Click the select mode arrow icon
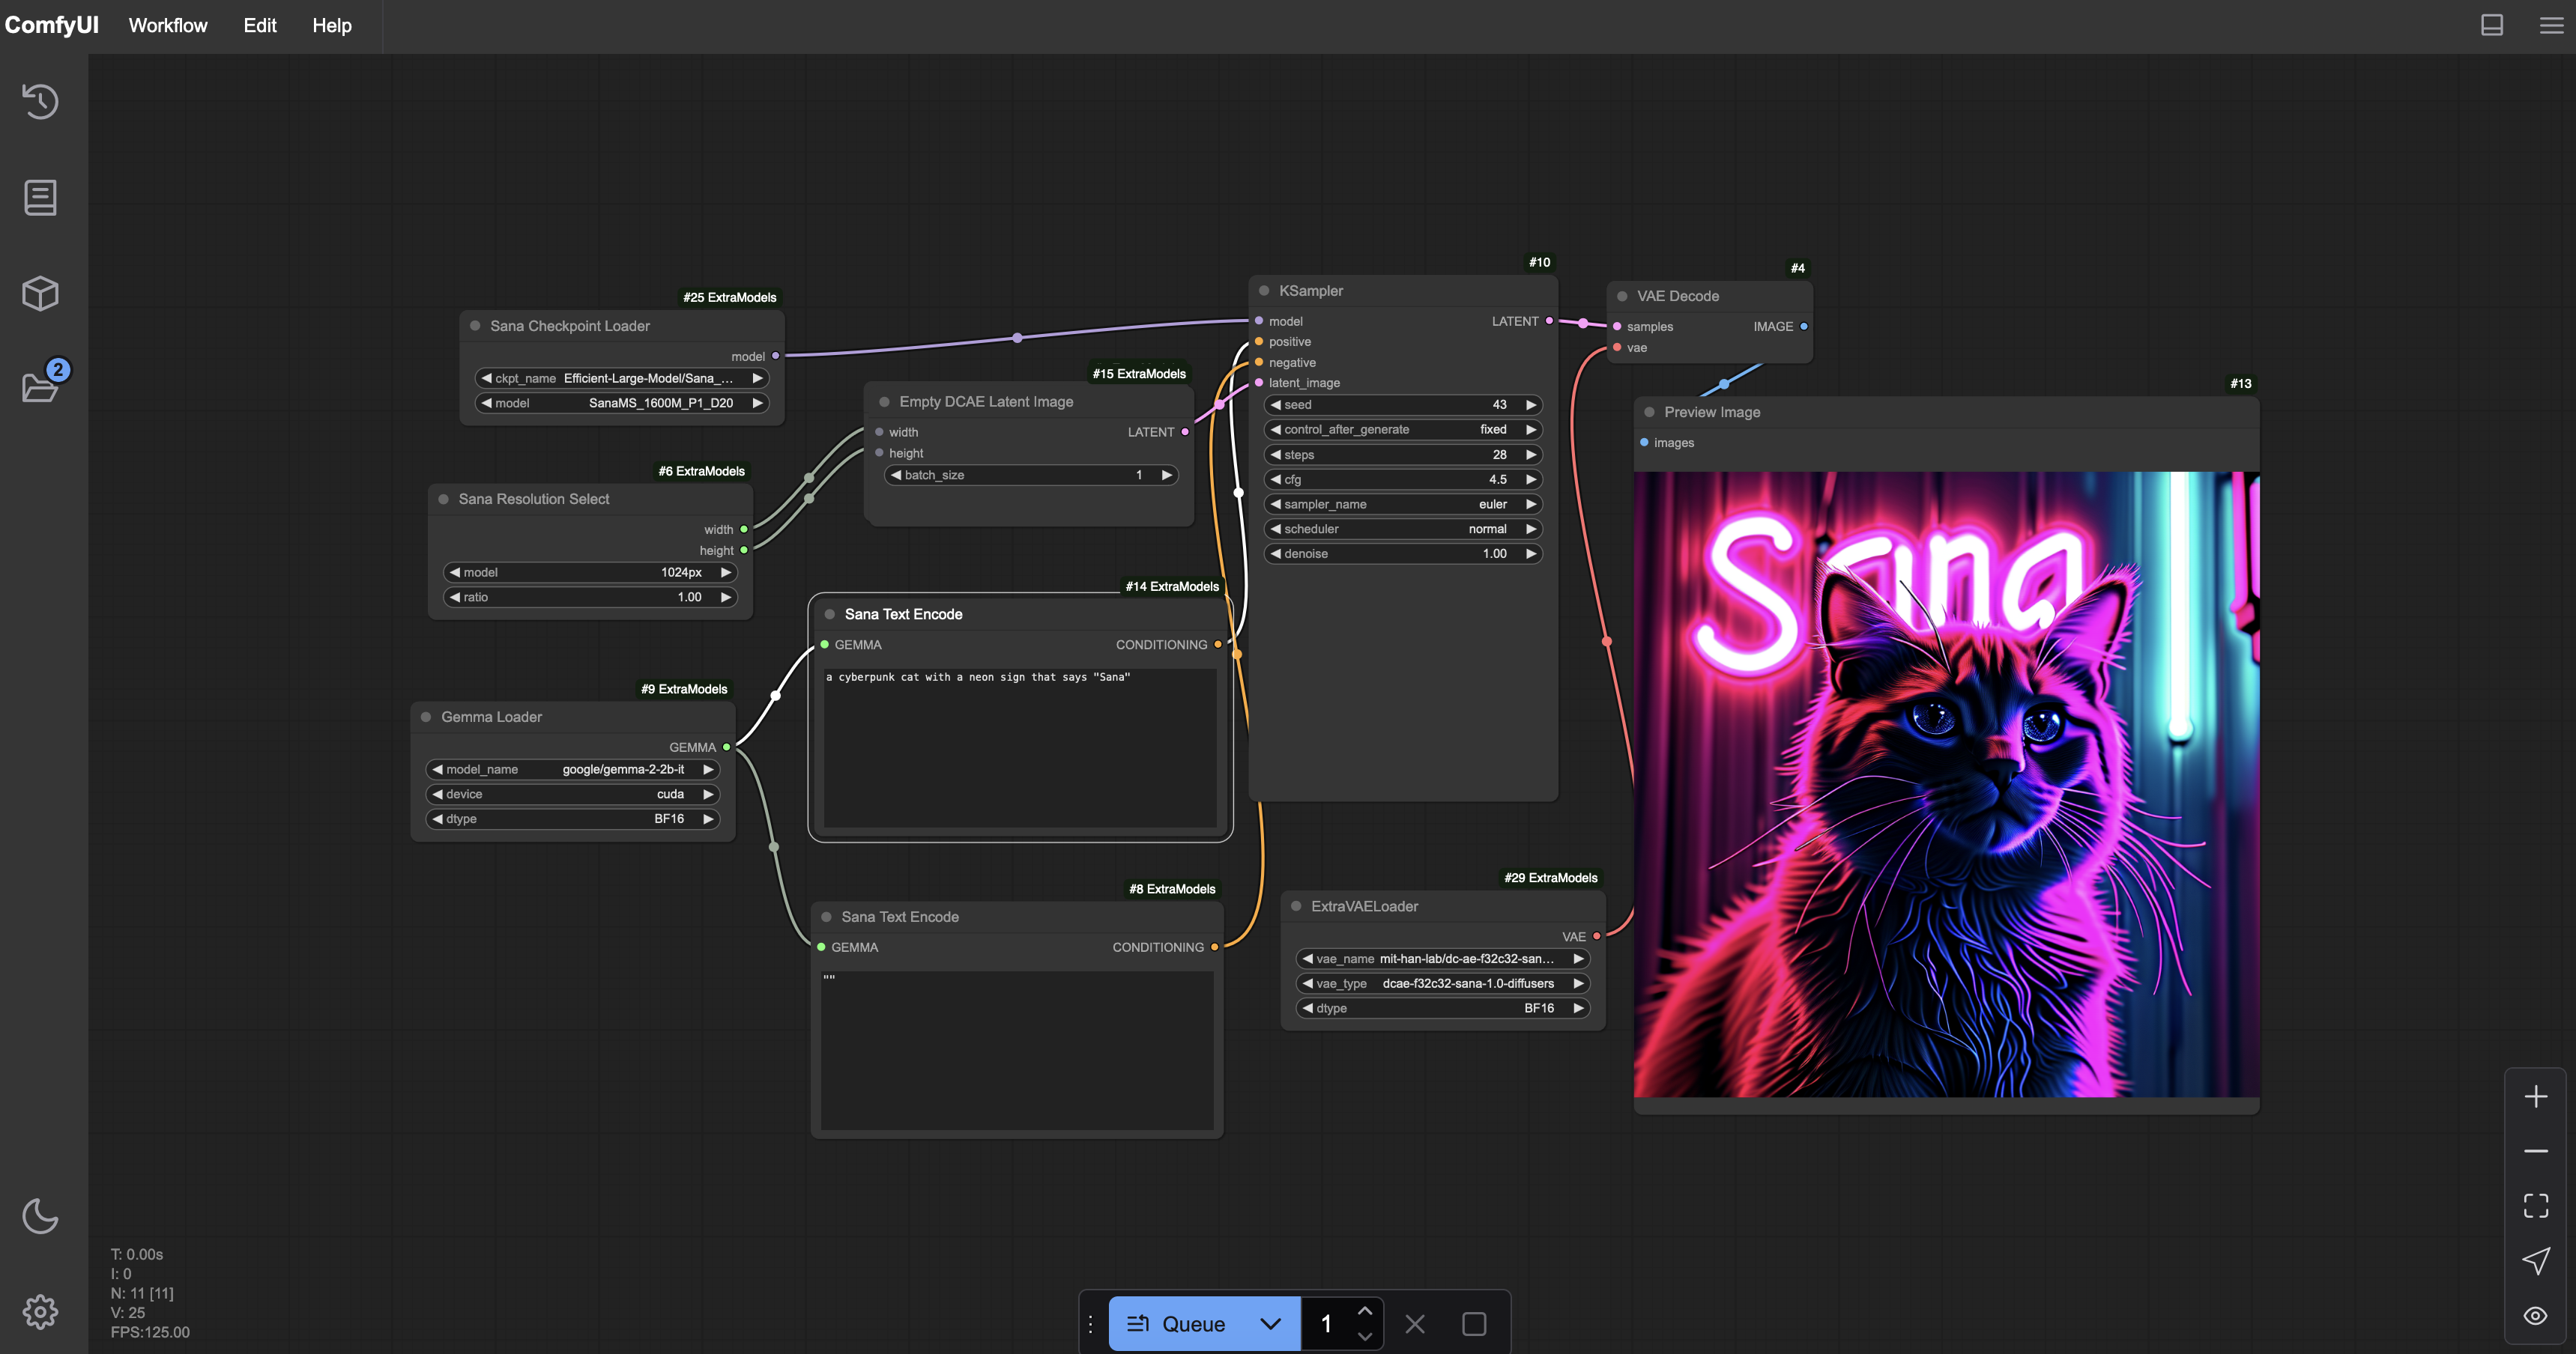This screenshot has height=1354, width=2576. coord(2536,1260)
